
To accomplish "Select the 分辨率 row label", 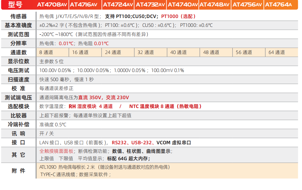I will coord(18,43).
